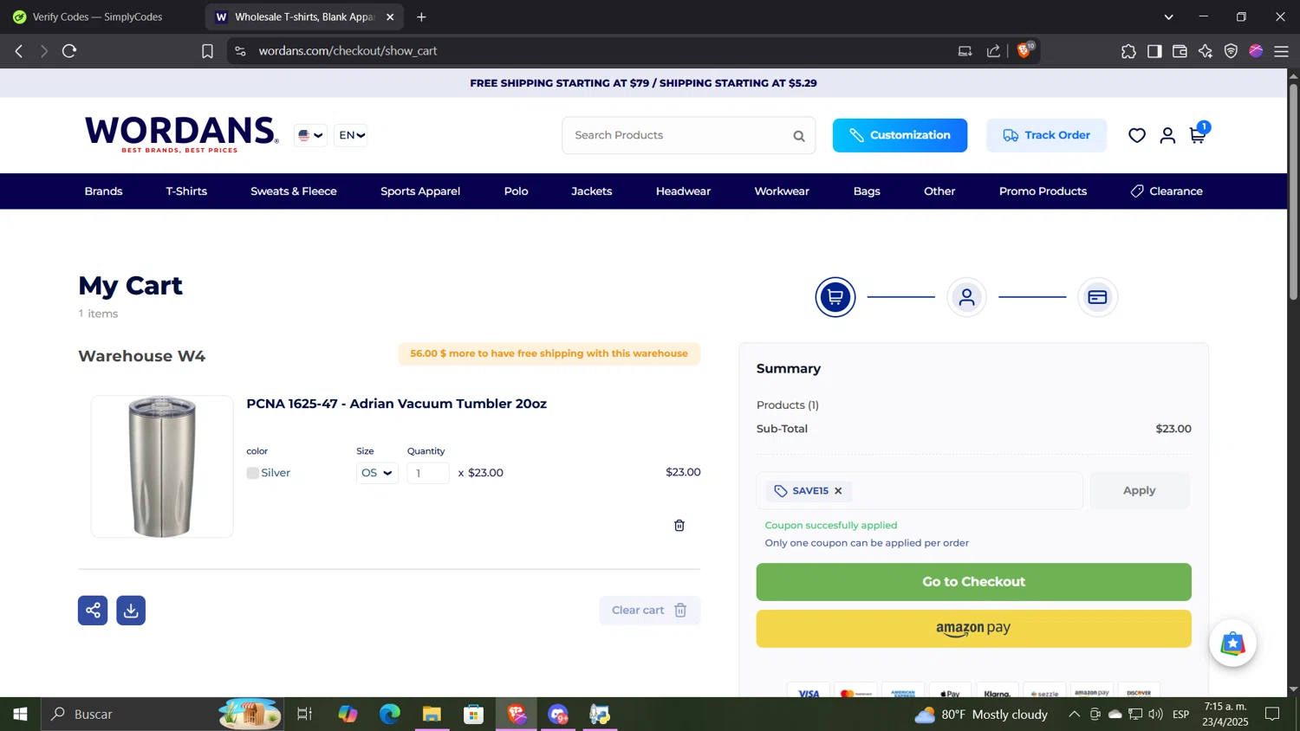Open the Workwear menu
This screenshot has width=1300, height=731.
pyautogui.click(x=782, y=191)
